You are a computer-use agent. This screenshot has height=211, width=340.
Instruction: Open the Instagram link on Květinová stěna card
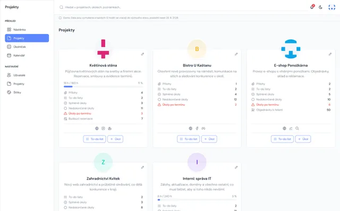click(103, 129)
